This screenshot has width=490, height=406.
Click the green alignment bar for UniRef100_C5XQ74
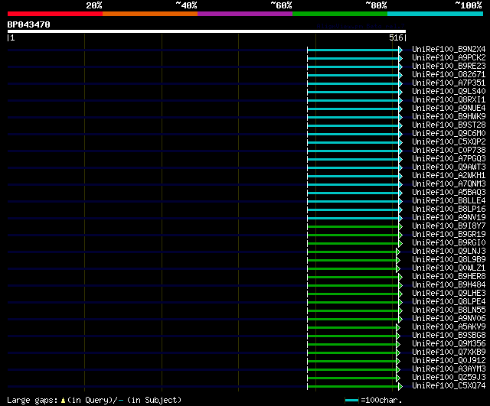(353, 387)
